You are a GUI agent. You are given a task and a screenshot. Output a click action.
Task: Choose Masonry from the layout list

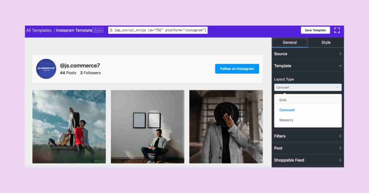coord(286,120)
